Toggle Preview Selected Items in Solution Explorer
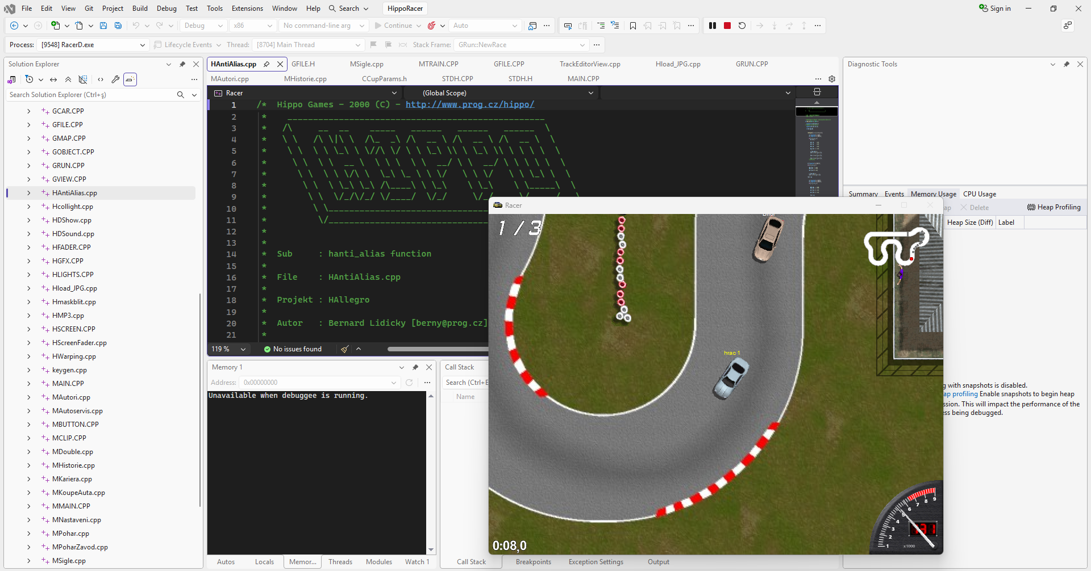The width and height of the screenshot is (1091, 571). pyautogui.click(x=130, y=79)
